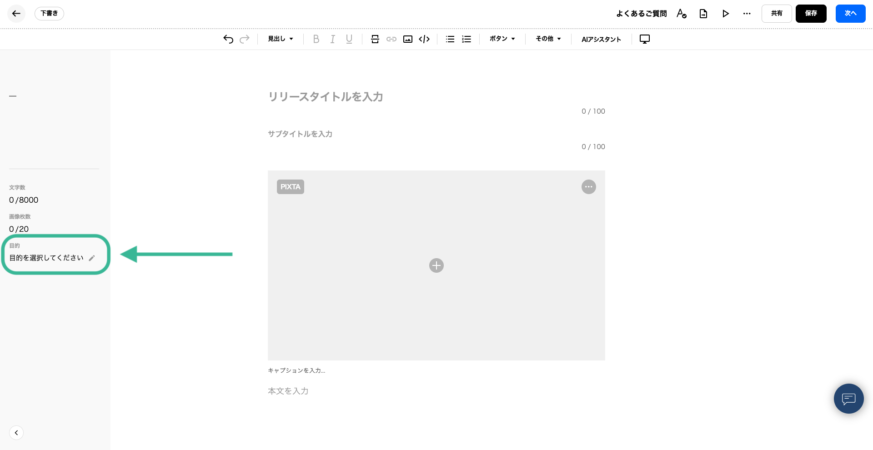Switch to desktop preview display icon

[645, 39]
